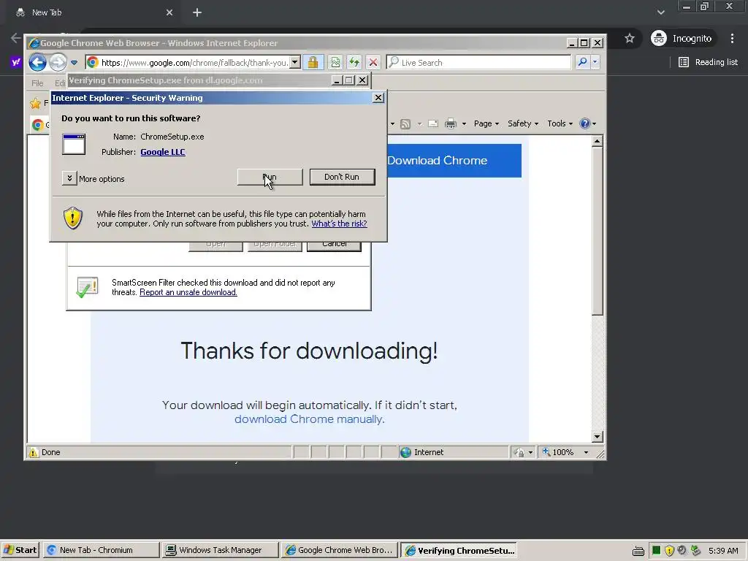The image size is (748, 561).
Task: Refresh the page with the green arrows icon
Action: pyautogui.click(x=354, y=63)
